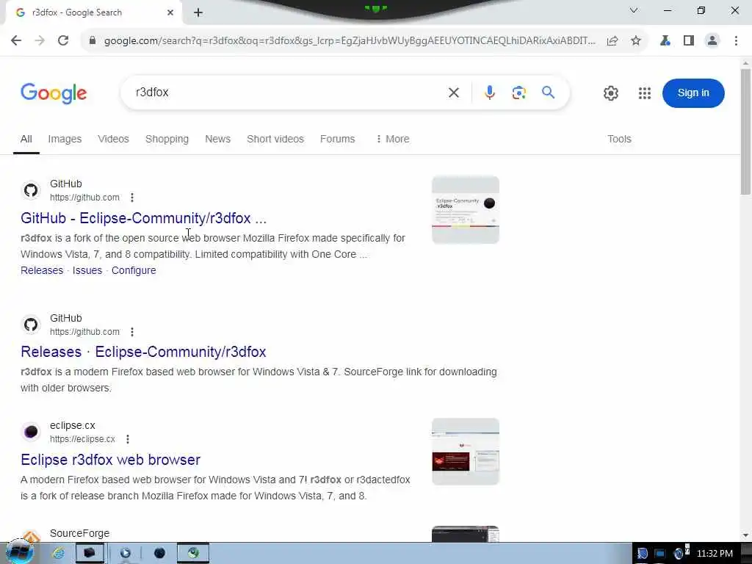Click the r3dfox search input field
This screenshot has height=564, width=752.
click(x=288, y=93)
